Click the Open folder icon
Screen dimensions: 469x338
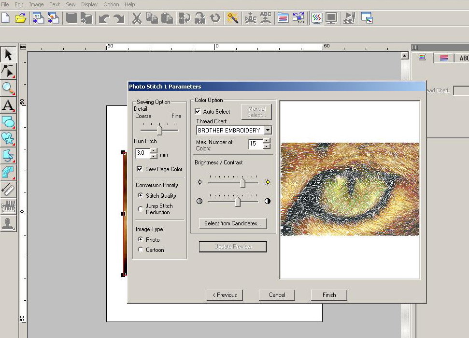(x=20, y=18)
